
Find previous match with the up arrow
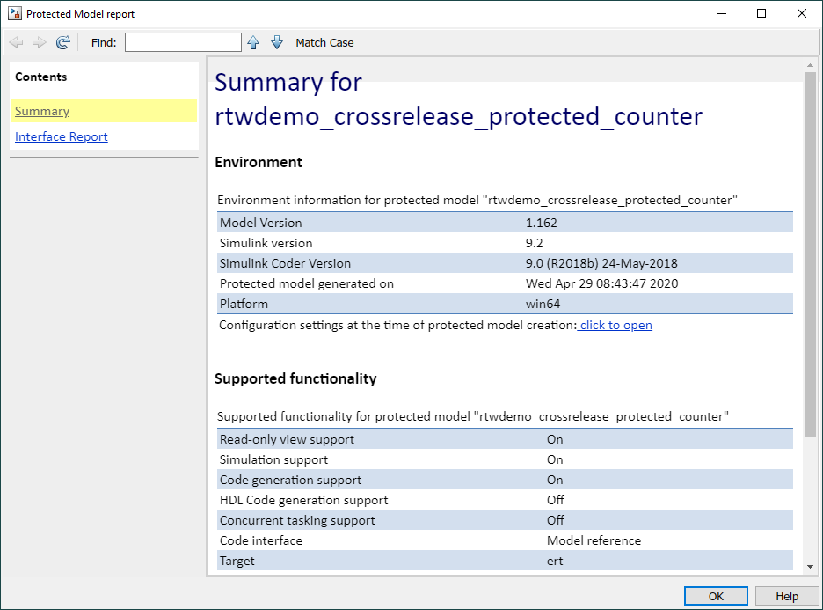(x=253, y=42)
